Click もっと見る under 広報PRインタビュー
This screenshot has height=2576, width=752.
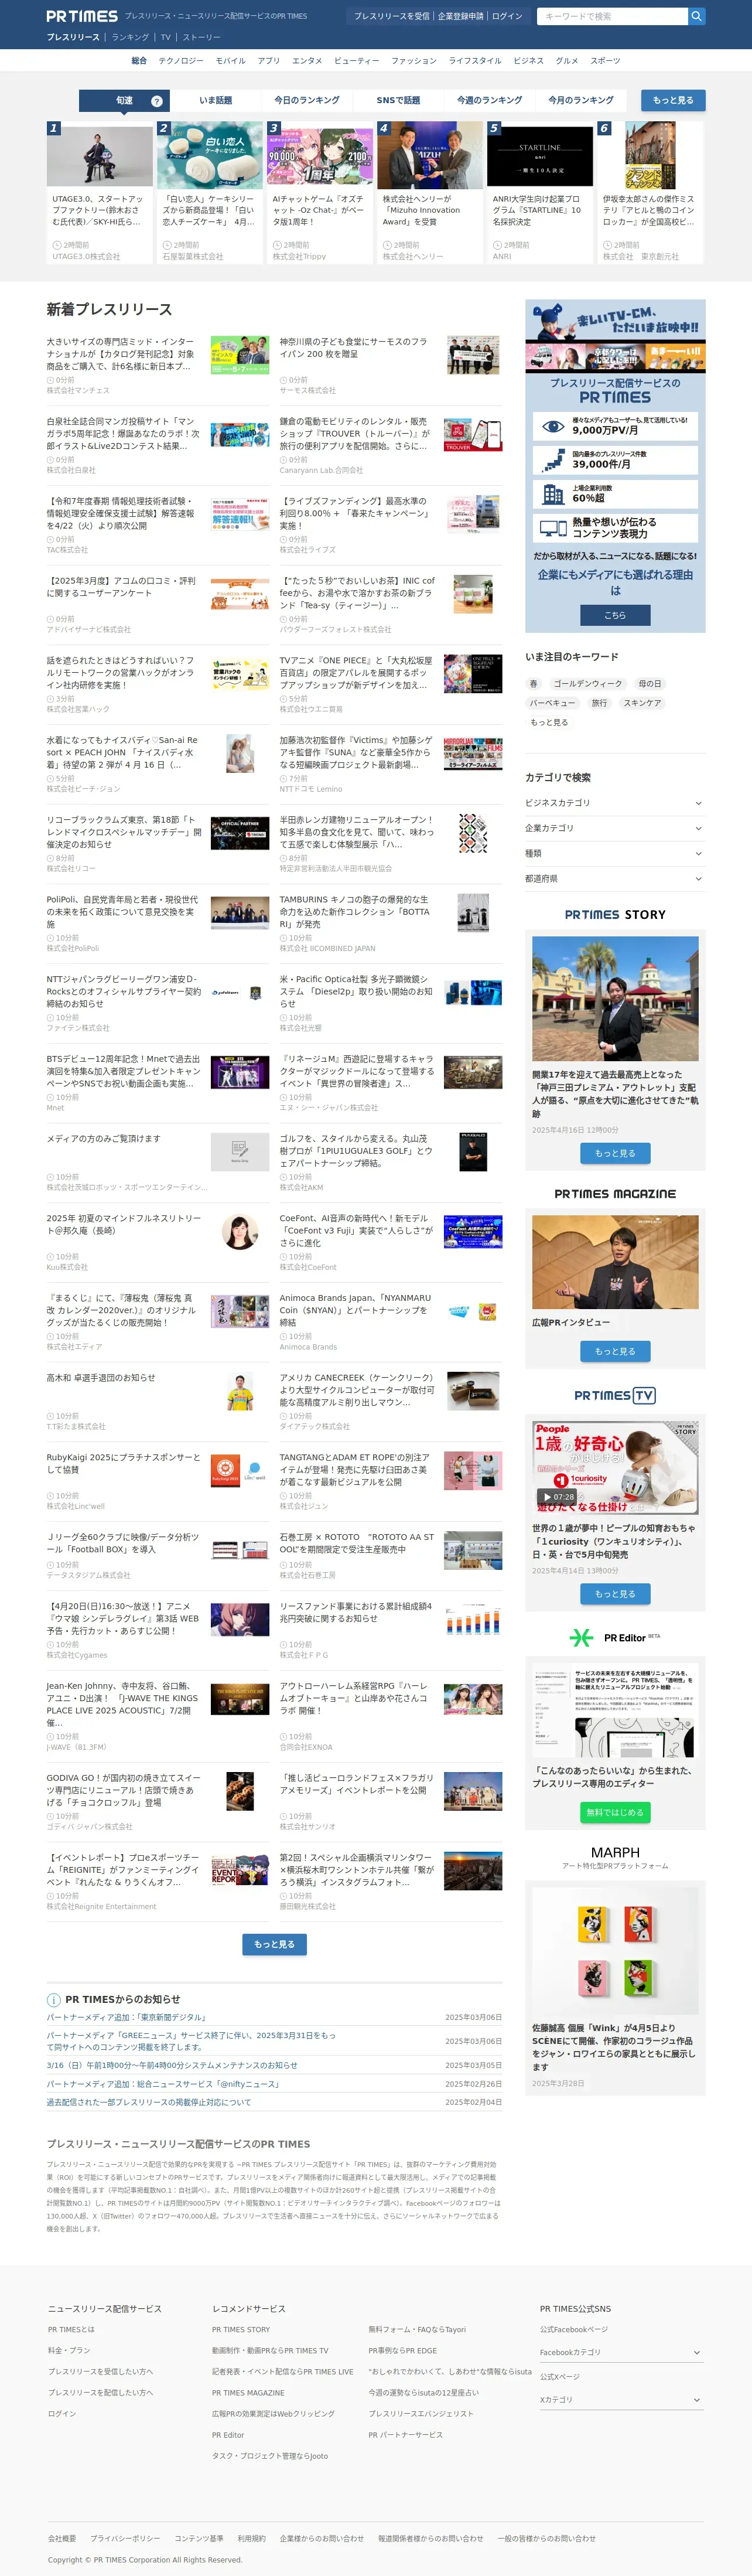[x=615, y=1351]
